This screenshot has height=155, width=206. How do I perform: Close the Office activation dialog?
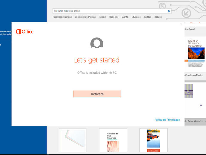coord(181,25)
